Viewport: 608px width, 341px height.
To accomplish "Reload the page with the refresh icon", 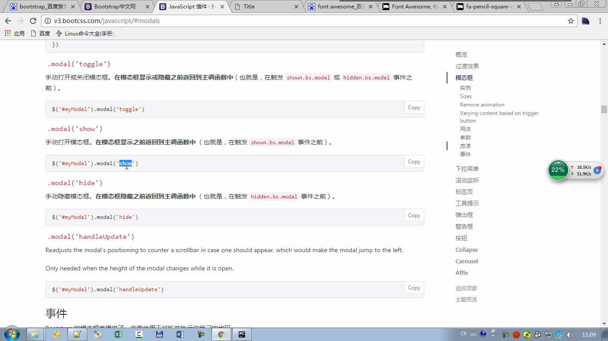I will 33,21.
